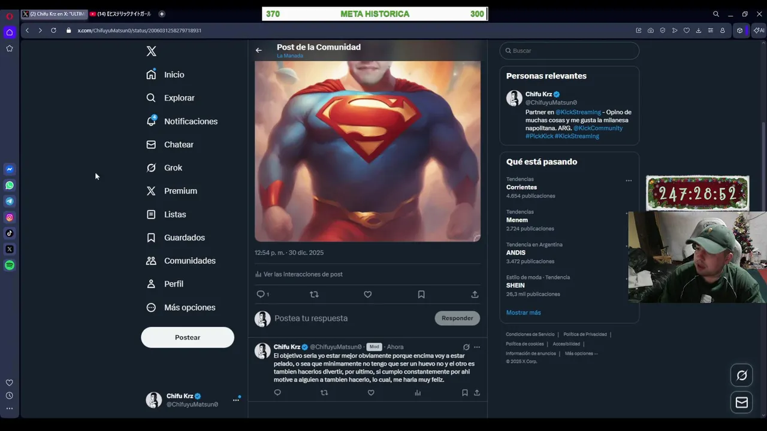Open Opera history clock in sidebar
The height and width of the screenshot is (431, 767).
(10, 396)
